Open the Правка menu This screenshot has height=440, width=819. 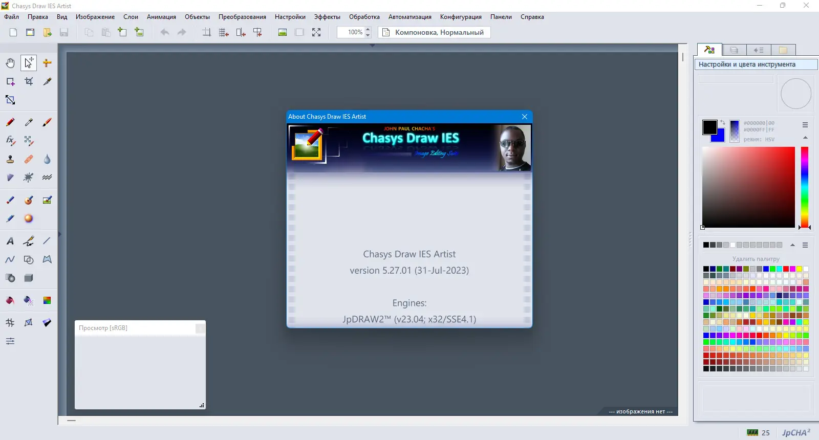[38, 17]
